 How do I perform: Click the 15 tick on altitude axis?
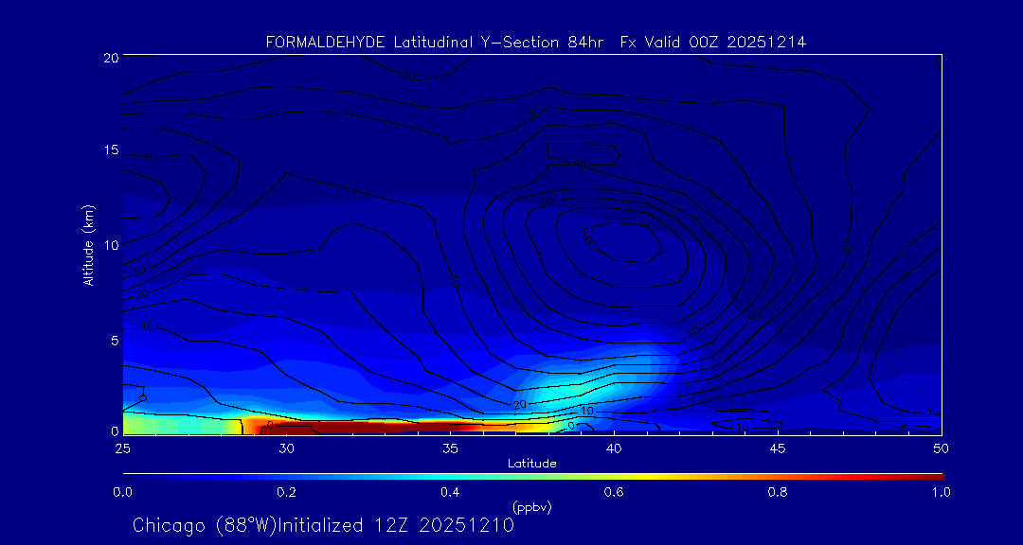tap(110, 150)
